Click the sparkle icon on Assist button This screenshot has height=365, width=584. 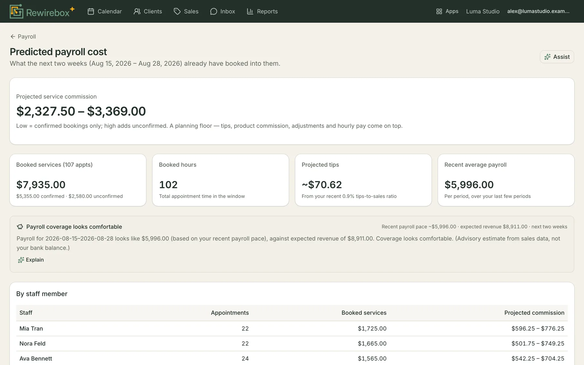point(547,57)
